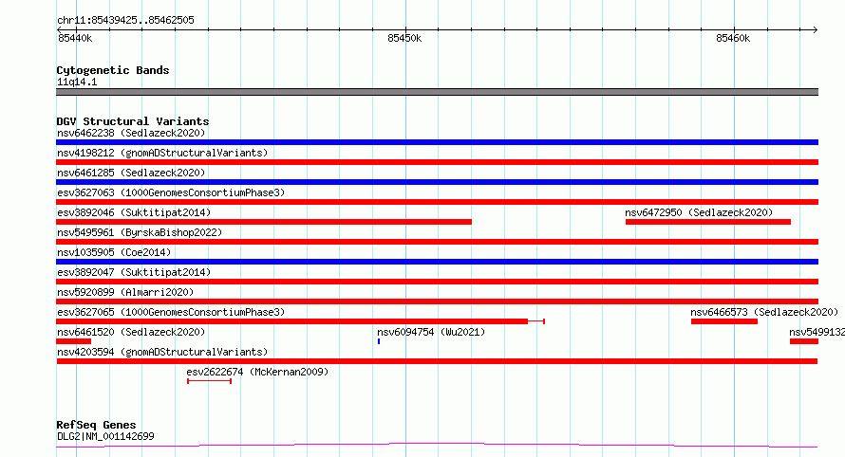Click the short red bar under nsv6461520
Image resolution: width=845 pixels, height=457 pixels.
74,341
